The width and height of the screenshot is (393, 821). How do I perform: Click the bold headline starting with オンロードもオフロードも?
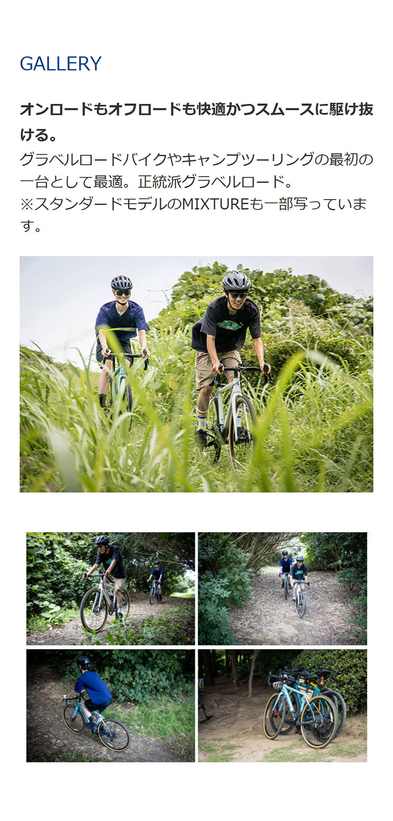point(196,122)
